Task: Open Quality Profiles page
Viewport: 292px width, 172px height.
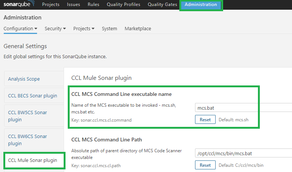Action: coord(123,4)
